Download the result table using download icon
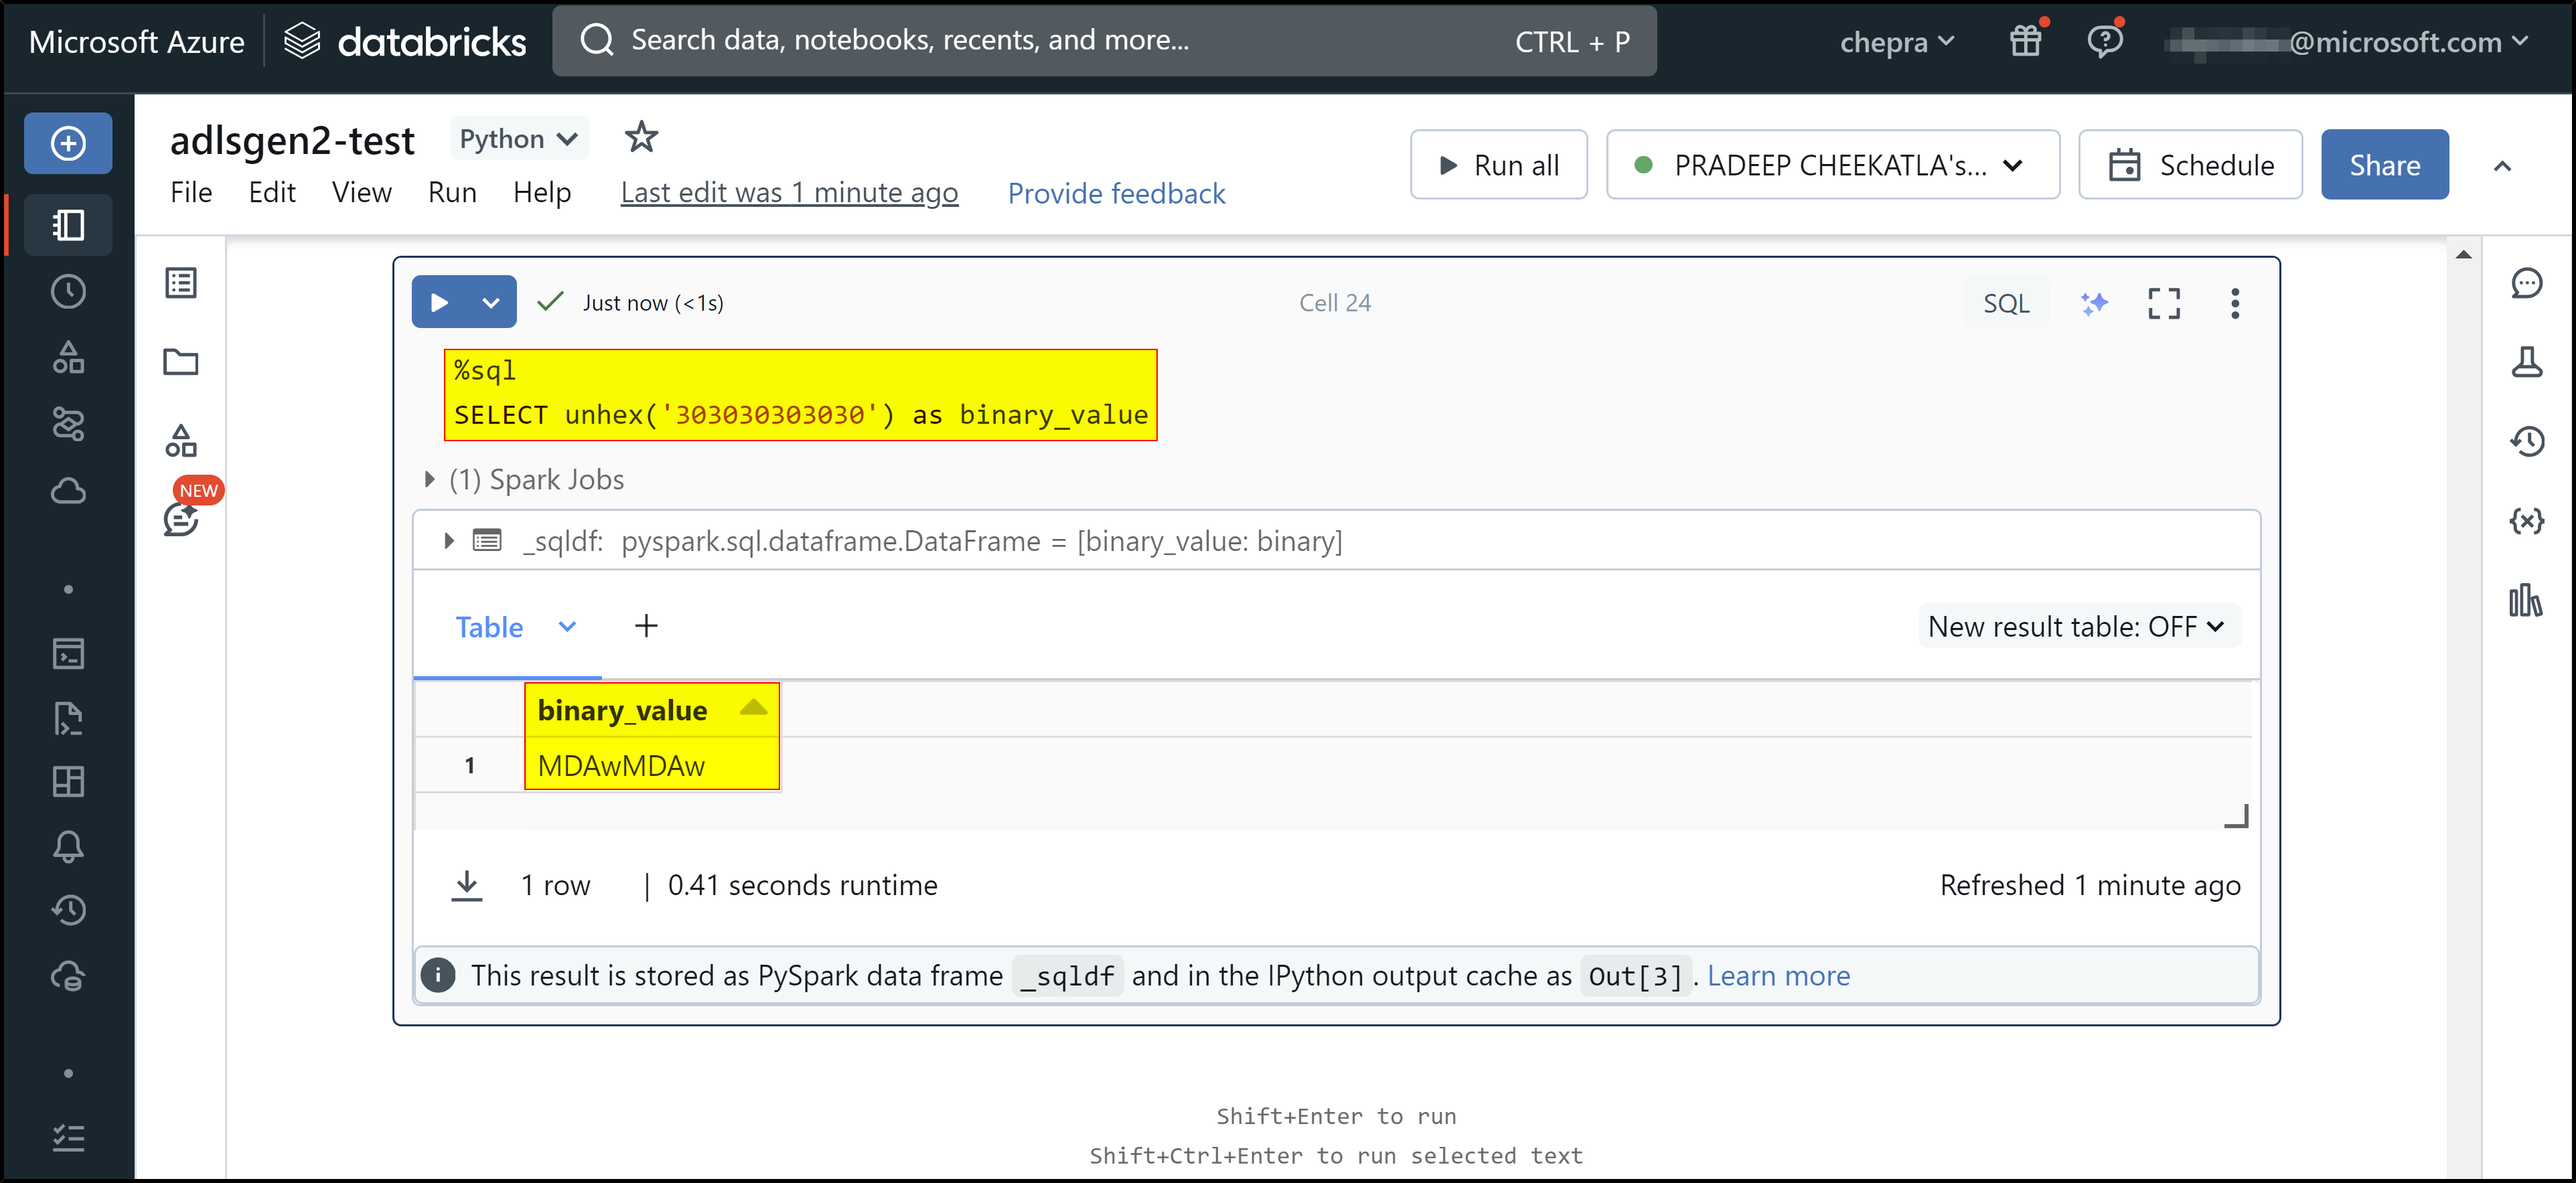 pyautogui.click(x=466, y=885)
